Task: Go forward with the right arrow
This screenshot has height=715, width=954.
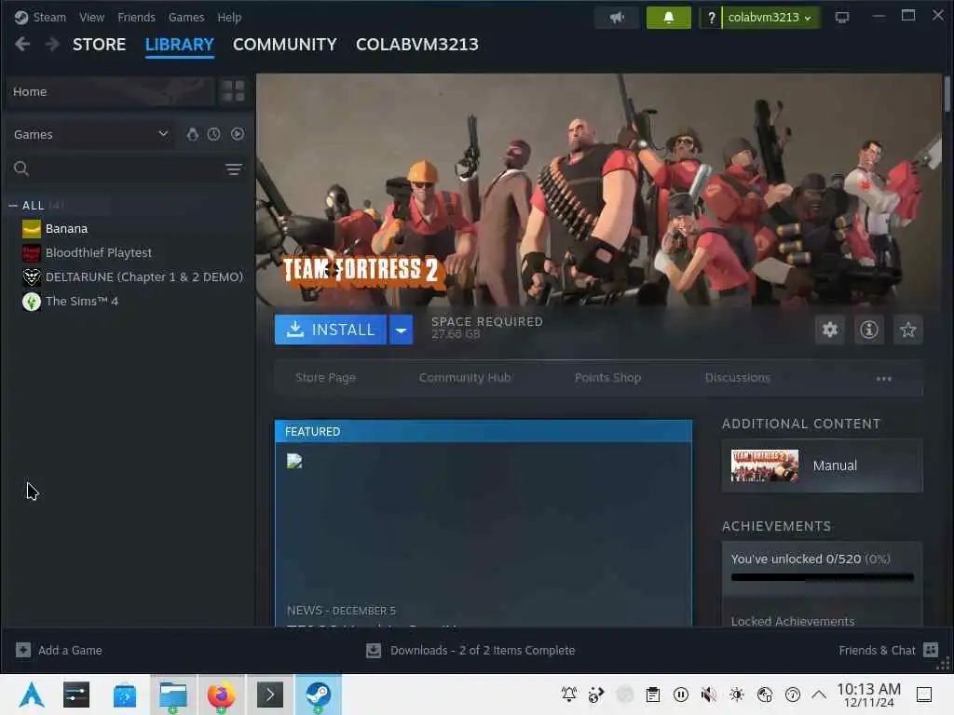Action: [52, 44]
